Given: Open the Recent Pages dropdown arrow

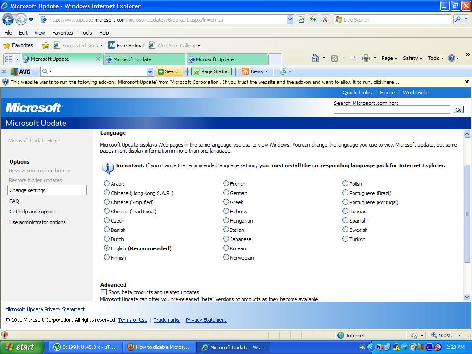Looking at the screenshot, I should click(x=31, y=20).
